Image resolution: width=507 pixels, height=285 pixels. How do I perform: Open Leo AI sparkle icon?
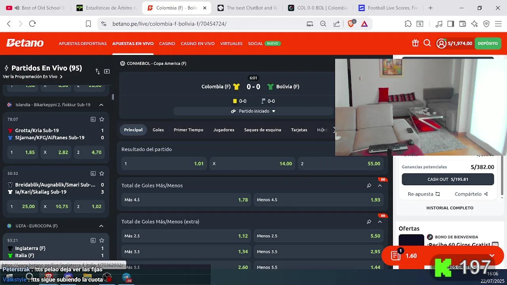pos(475,24)
